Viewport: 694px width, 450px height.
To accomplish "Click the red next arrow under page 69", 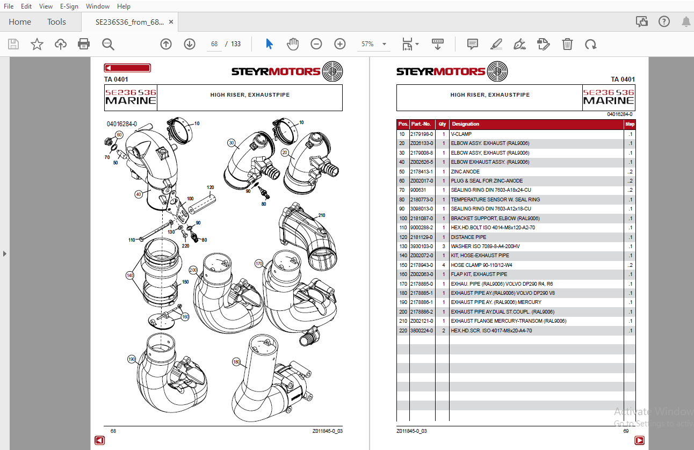I will click(639, 440).
